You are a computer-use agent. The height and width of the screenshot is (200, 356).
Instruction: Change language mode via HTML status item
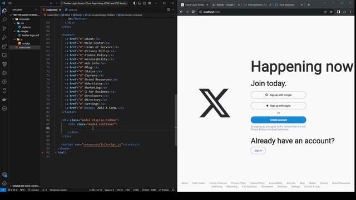(136, 190)
